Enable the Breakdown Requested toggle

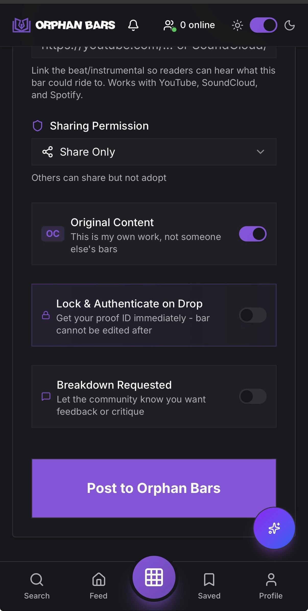coord(253,396)
